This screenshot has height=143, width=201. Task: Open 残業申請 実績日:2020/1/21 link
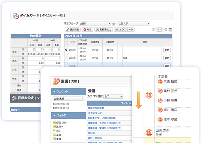pyautogui.click(x=105, y=128)
